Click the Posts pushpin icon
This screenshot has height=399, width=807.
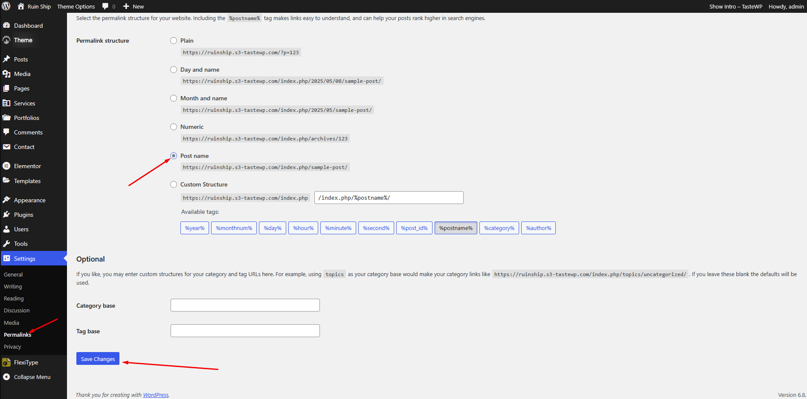click(x=6, y=59)
